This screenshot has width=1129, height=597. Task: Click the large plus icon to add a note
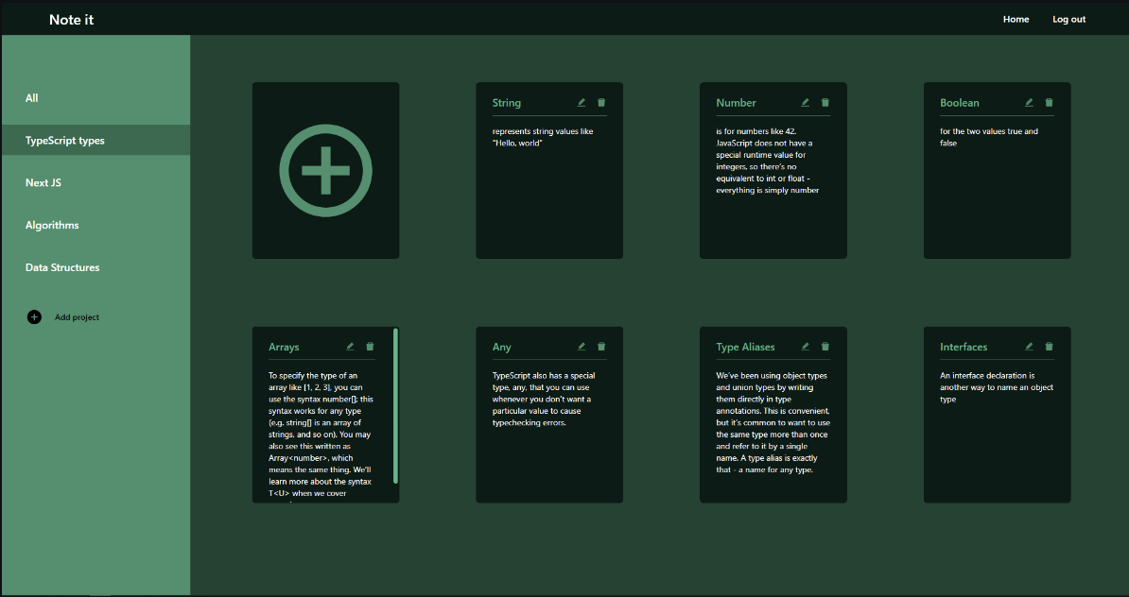[x=325, y=170]
